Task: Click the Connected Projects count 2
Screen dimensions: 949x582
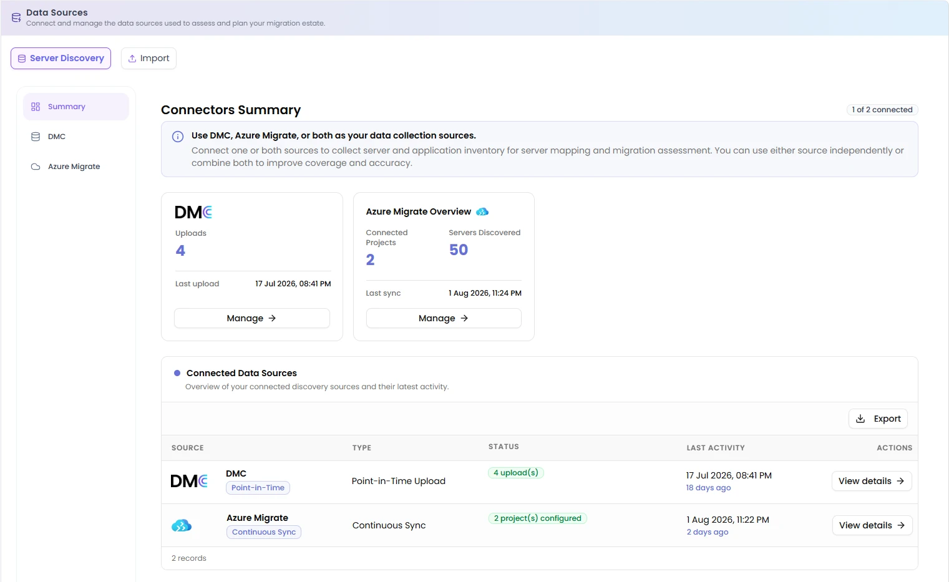Action: (371, 260)
